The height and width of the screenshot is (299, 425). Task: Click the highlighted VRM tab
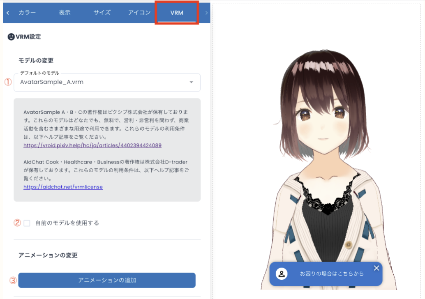point(177,12)
